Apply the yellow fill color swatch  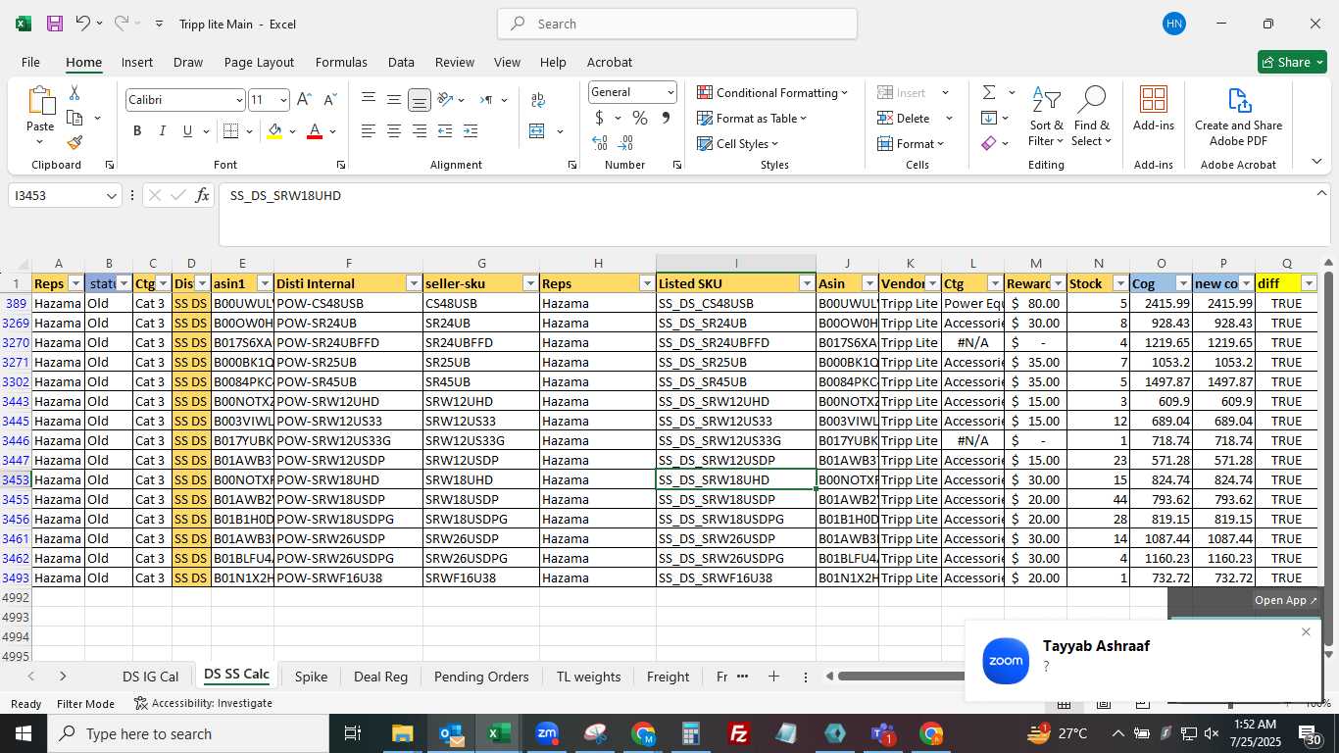(x=273, y=131)
